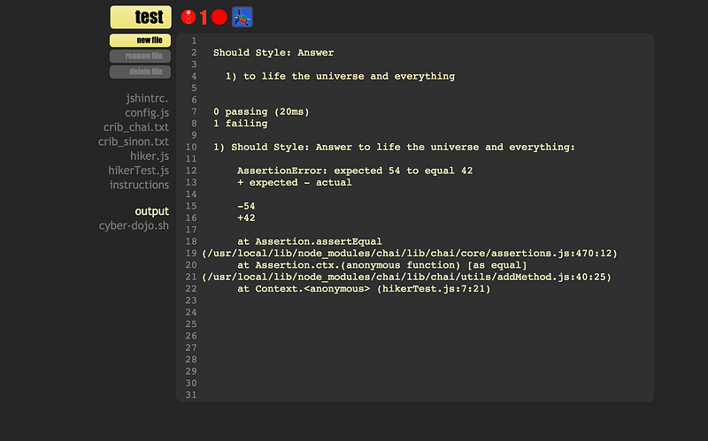Open config.js file
The width and height of the screenshot is (708, 441).
coord(147,113)
